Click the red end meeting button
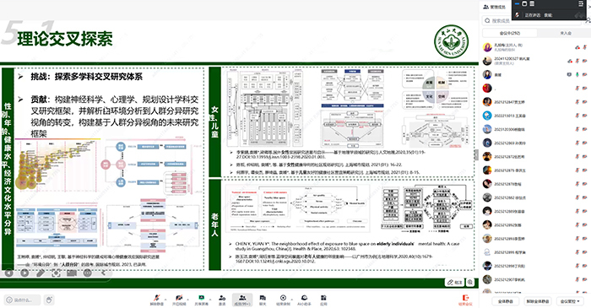This screenshot has width=591, height=308. click(465, 300)
